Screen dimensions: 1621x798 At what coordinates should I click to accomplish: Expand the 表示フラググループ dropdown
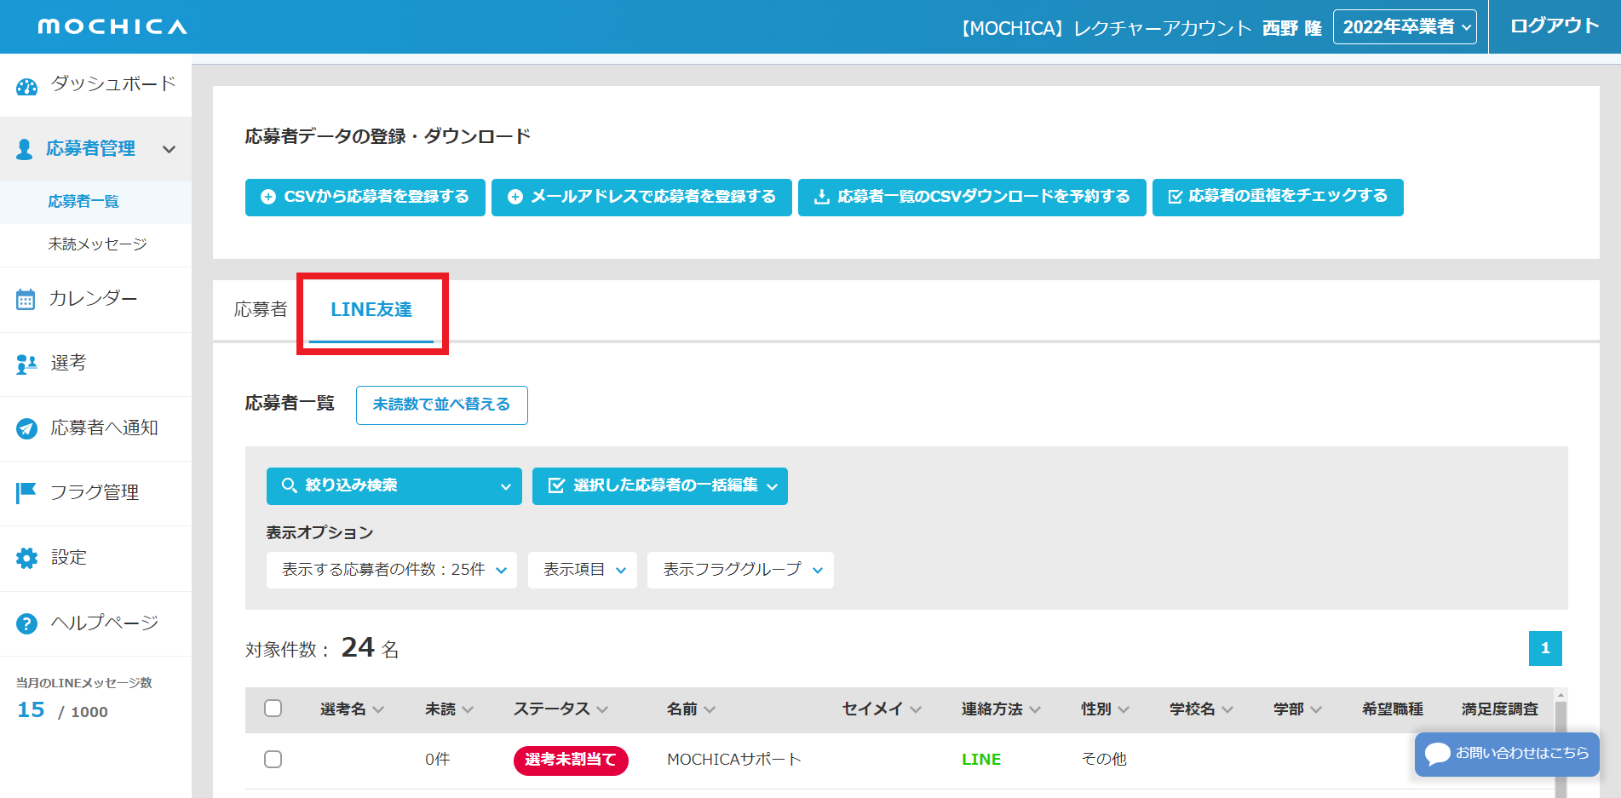tap(739, 570)
